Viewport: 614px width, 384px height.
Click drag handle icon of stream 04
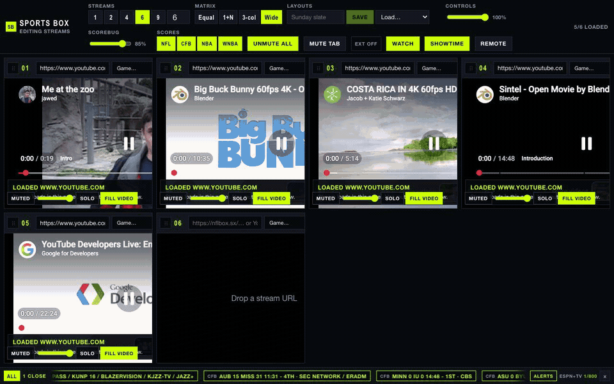point(471,68)
